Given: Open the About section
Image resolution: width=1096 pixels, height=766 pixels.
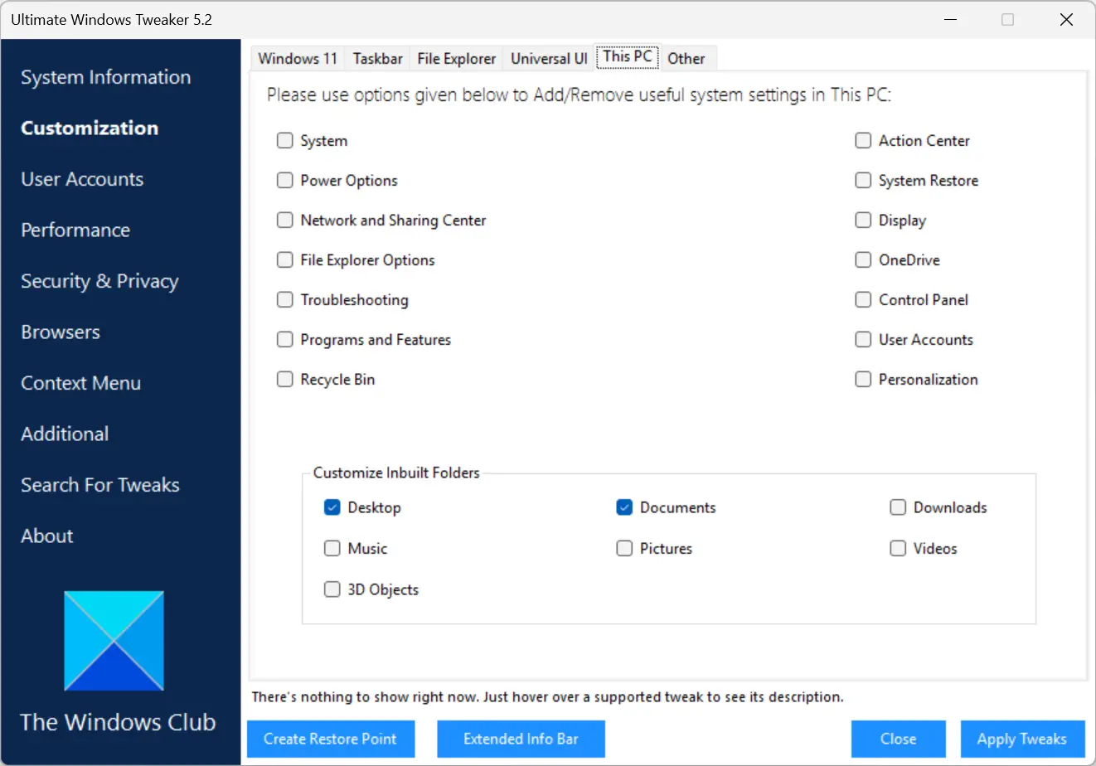Looking at the screenshot, I should click(47, 536).
